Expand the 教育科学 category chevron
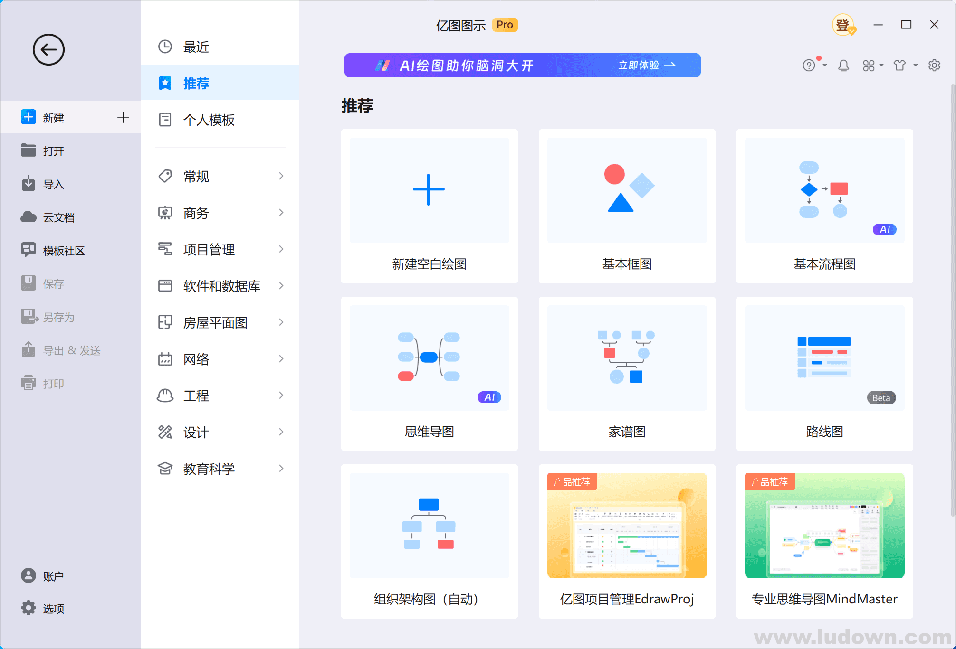 [281, 469]
